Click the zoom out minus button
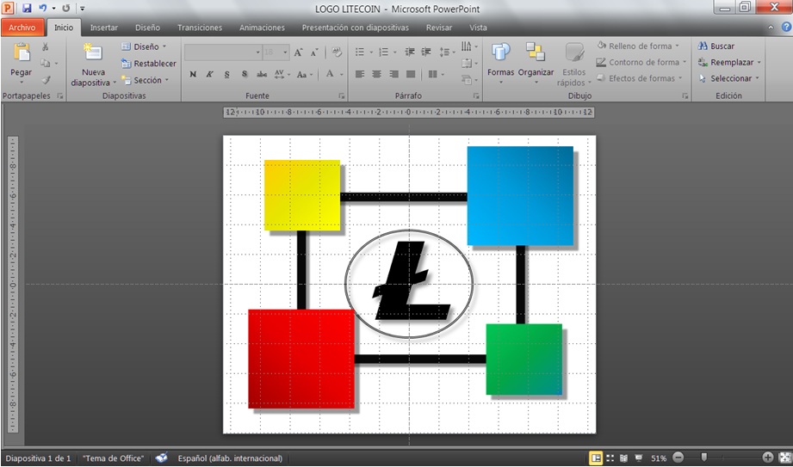Viewport: 793px width, 467px height. 678,458
